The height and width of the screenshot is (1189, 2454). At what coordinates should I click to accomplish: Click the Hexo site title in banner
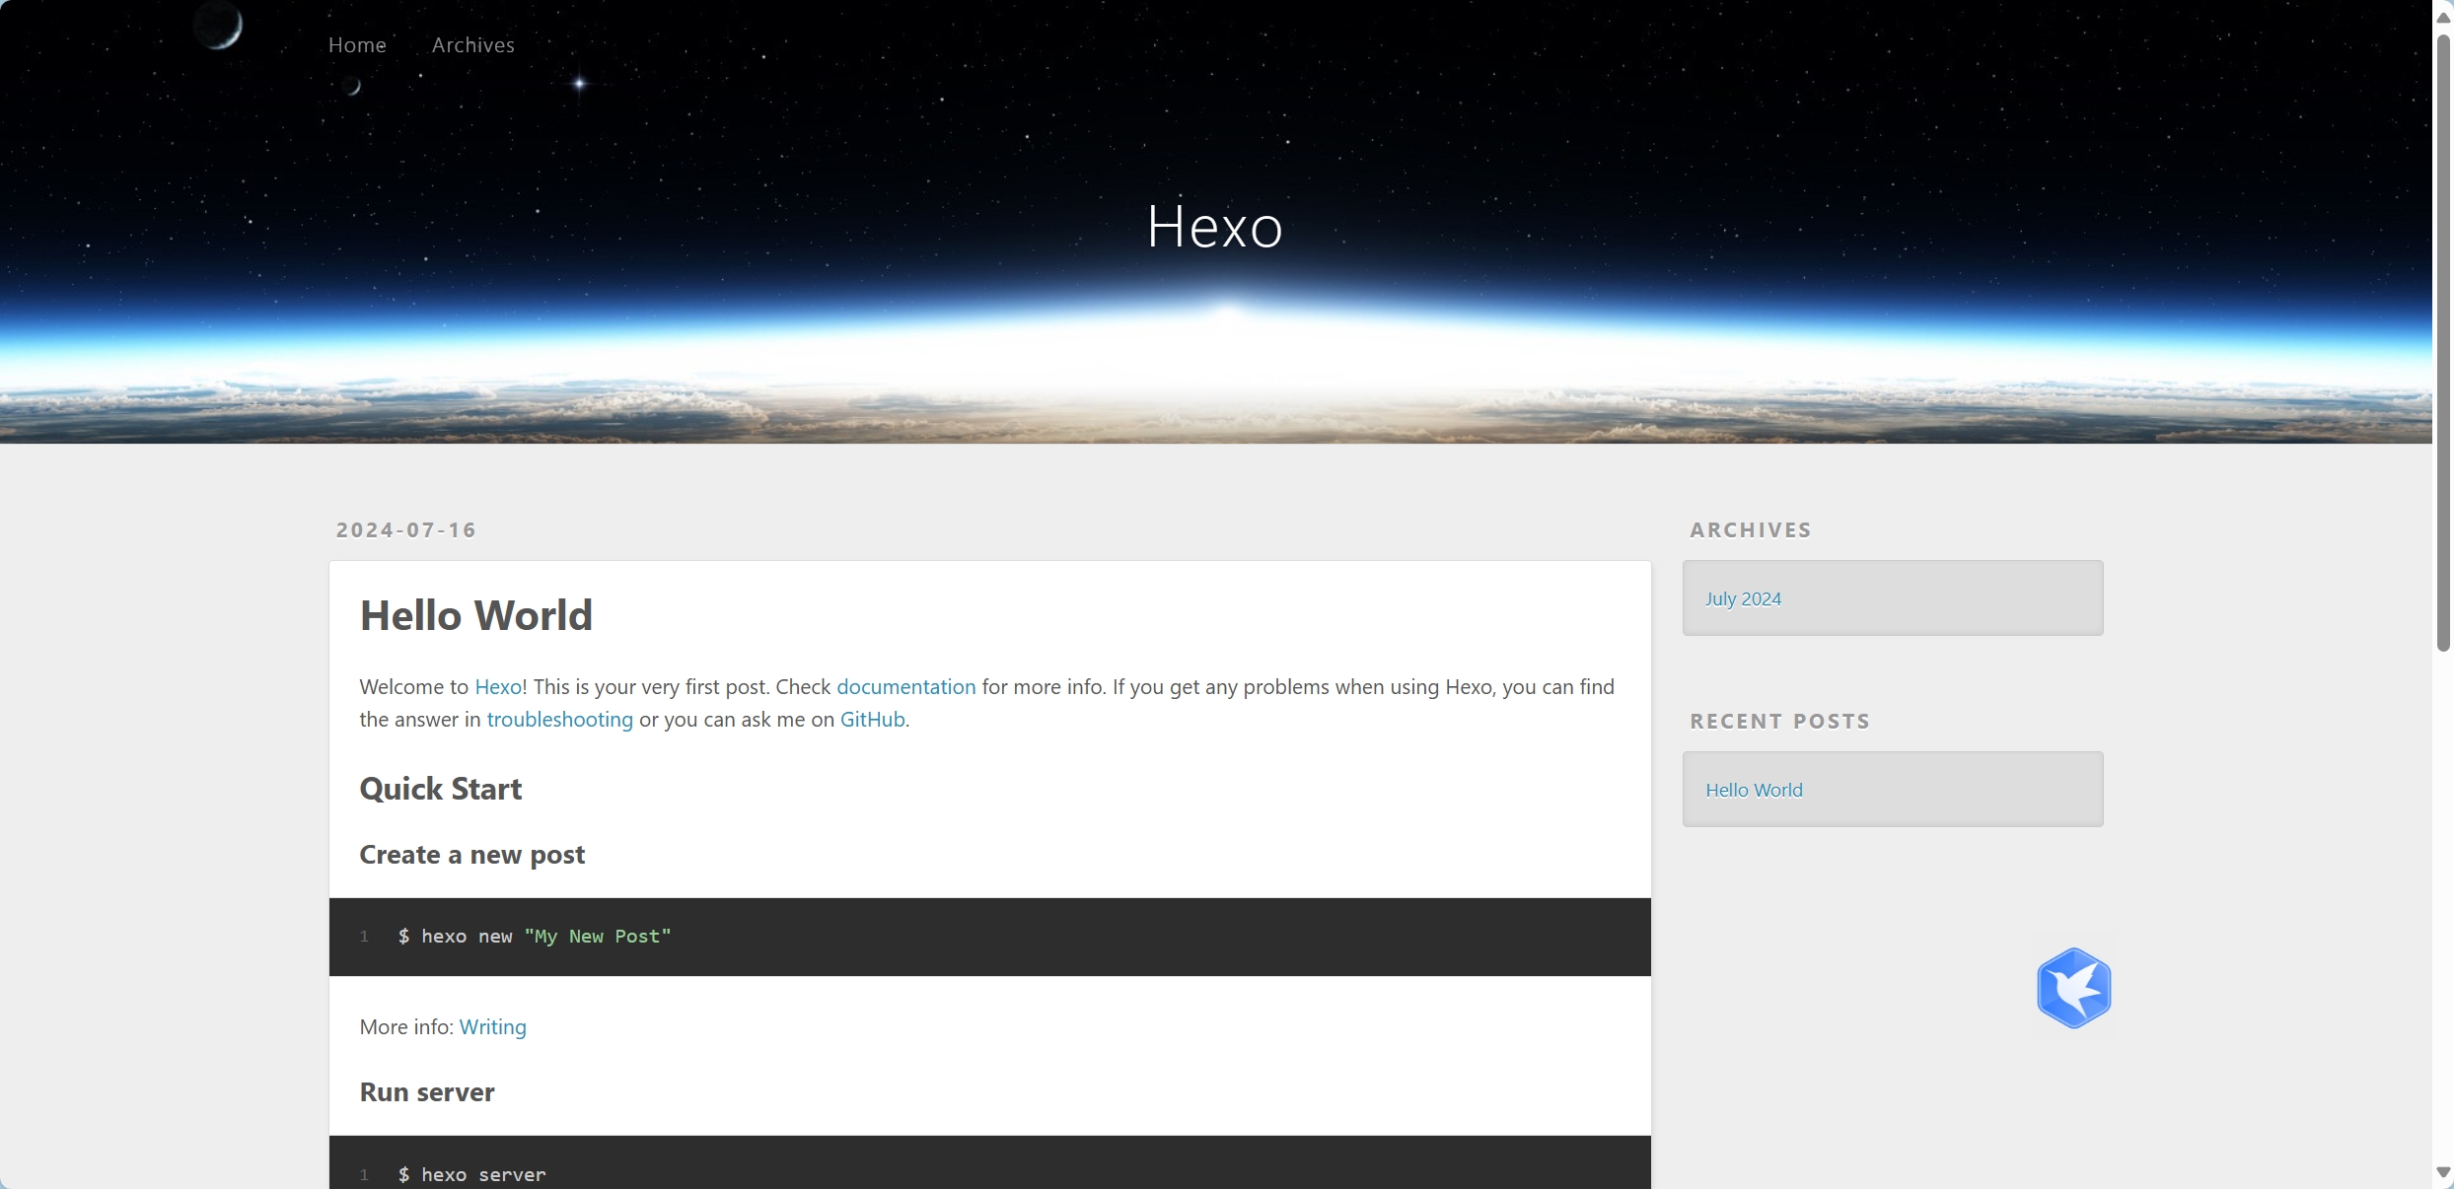pos(1214,227)
